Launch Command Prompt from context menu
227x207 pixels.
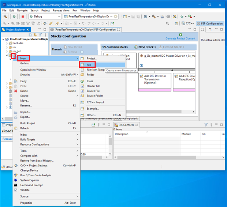tap(31, 185)
